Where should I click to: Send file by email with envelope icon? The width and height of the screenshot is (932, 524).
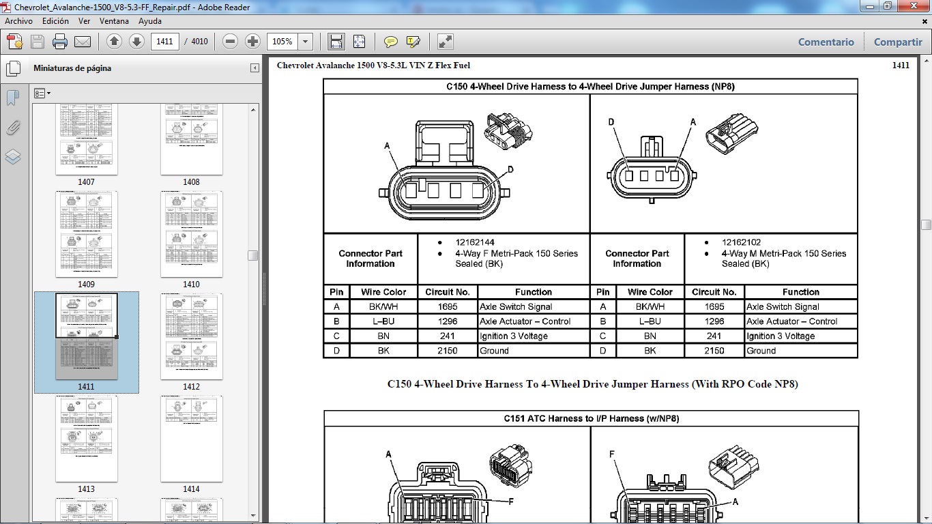[x=83, y=42]
